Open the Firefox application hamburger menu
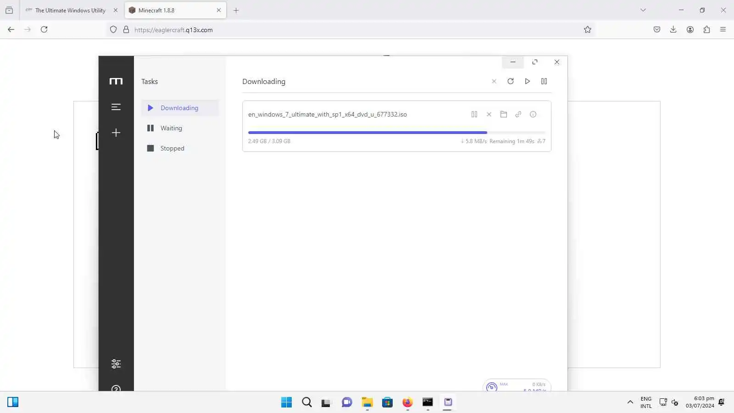Screen dimensions: 734x413 [x=723, y=29]
